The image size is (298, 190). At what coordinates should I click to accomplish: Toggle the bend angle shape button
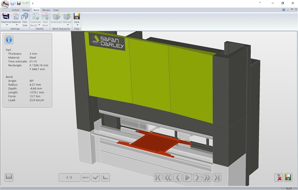(x=106, y=177)
